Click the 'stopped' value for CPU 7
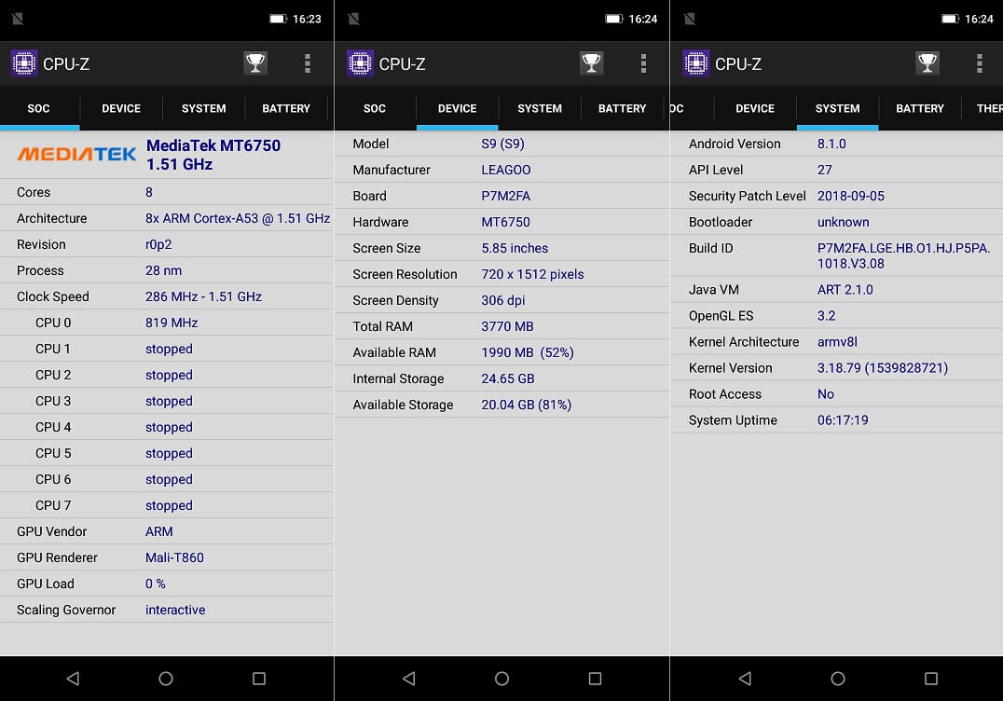This screenshot has height=701, width=1003. pos(169,505)
